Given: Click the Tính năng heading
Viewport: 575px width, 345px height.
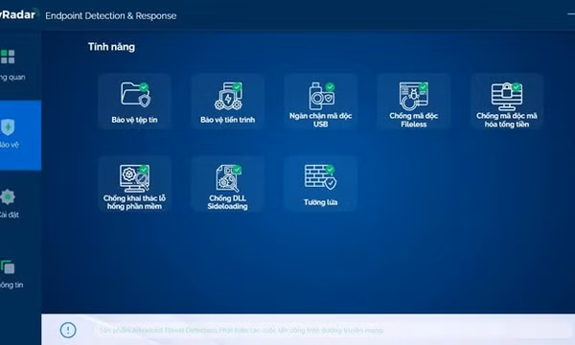Looking at the screenshot, I should click(111, 47).
